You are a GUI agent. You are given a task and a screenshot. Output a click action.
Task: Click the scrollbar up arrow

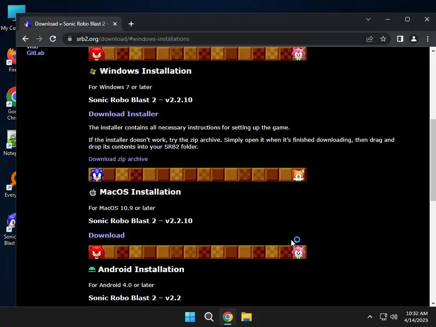[433, 50]
